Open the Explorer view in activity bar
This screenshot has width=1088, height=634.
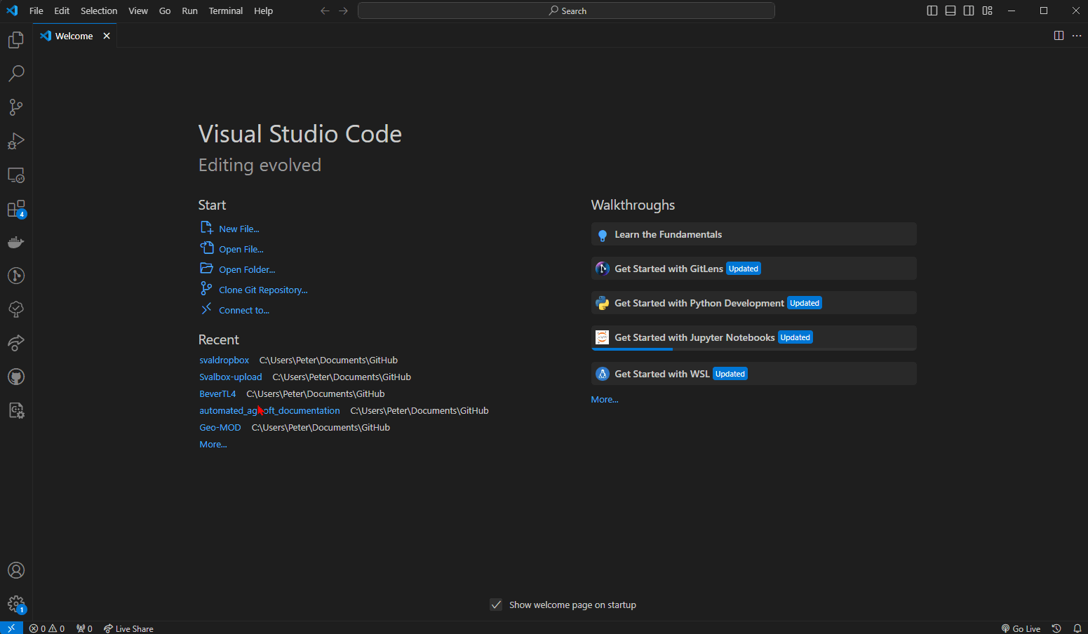pyautogui.click(x=16, y=40)
